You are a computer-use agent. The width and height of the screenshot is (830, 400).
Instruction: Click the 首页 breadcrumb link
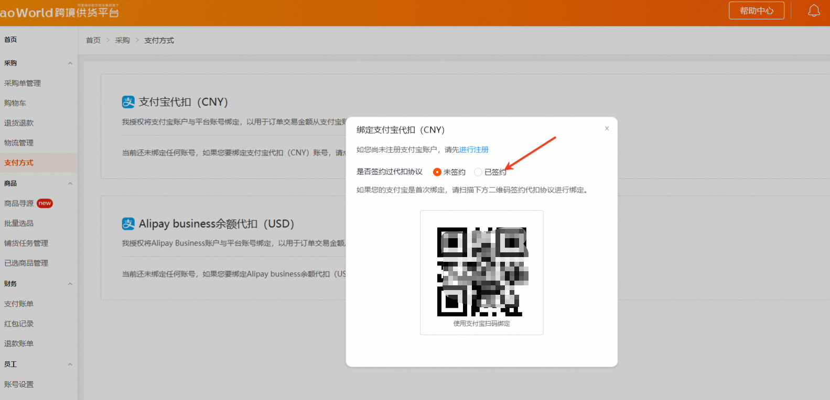[93, 40]
